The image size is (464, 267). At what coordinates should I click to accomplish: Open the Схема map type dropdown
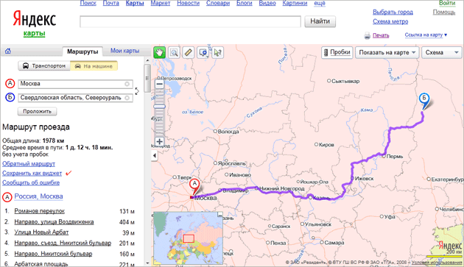click(441, 53)
